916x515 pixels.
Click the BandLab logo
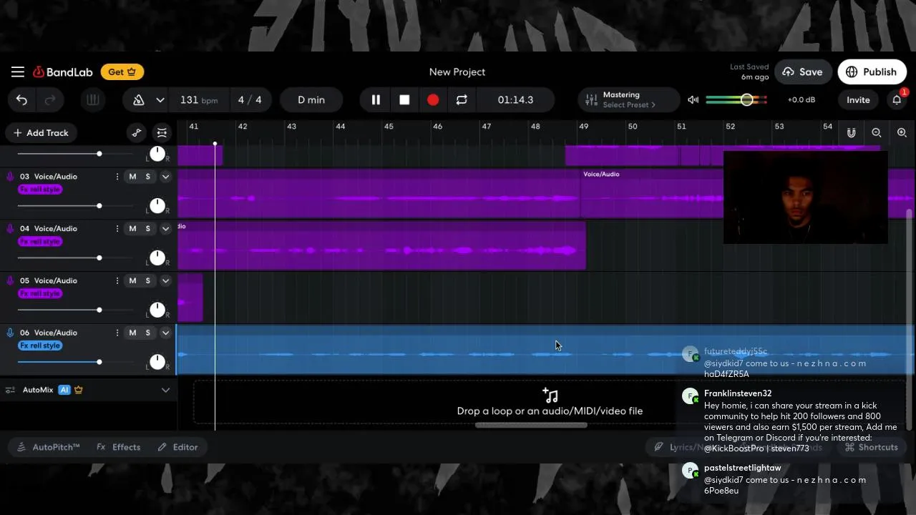pyautogui.click(x=63, y=72)
